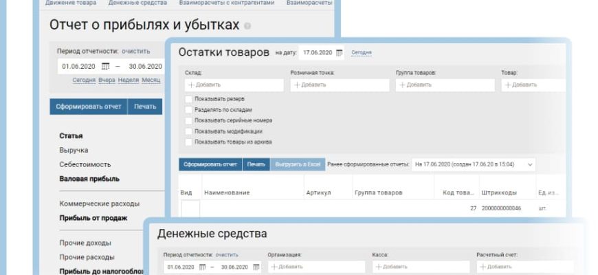Enable Показывать товары из архива
The height and width of the screenshot is (275, 598).
[x=188, y=142]
